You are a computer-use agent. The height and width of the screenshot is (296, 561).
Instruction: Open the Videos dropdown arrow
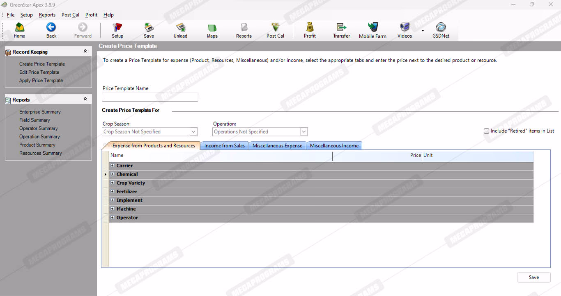[423, 30]
